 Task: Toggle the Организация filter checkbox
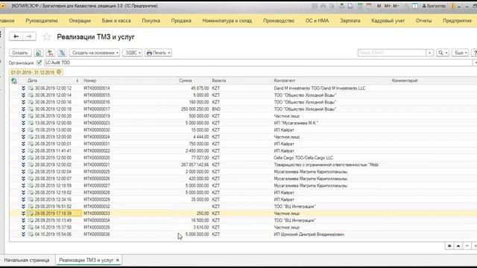39,63
